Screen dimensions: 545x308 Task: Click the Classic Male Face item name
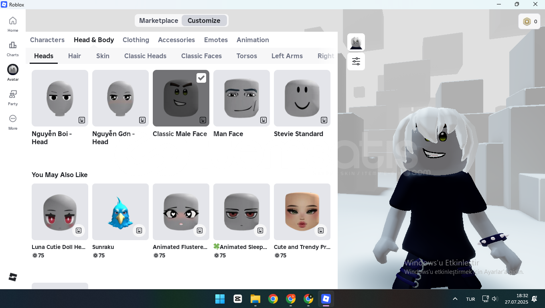point(180,134)
